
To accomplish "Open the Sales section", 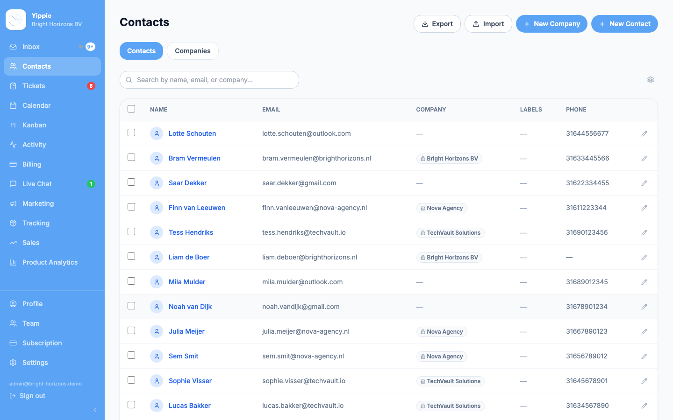I will pos(52,243).
